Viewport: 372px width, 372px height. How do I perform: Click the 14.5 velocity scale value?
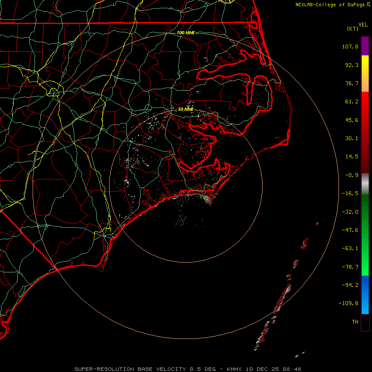(x=352, y=157)
